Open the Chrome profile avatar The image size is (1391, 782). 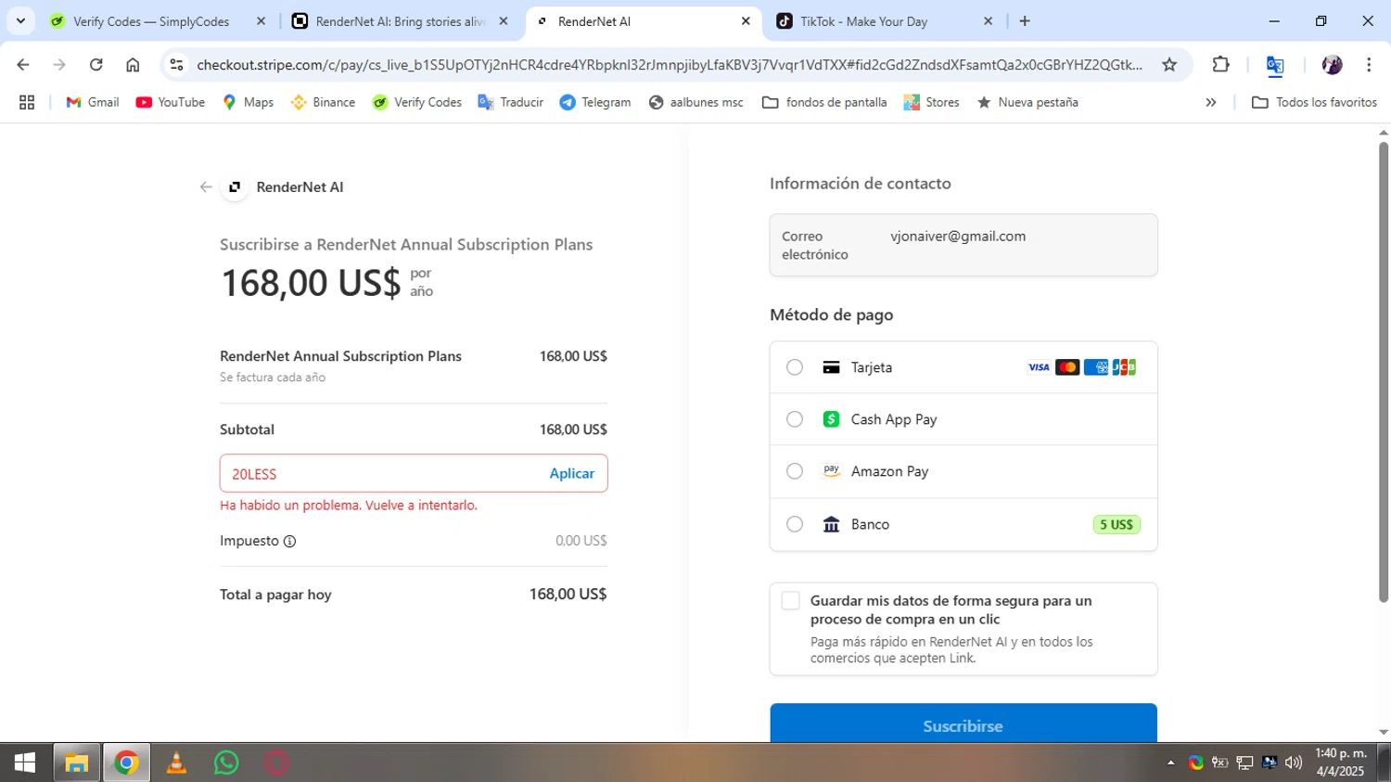click(x=1332, y=64)
